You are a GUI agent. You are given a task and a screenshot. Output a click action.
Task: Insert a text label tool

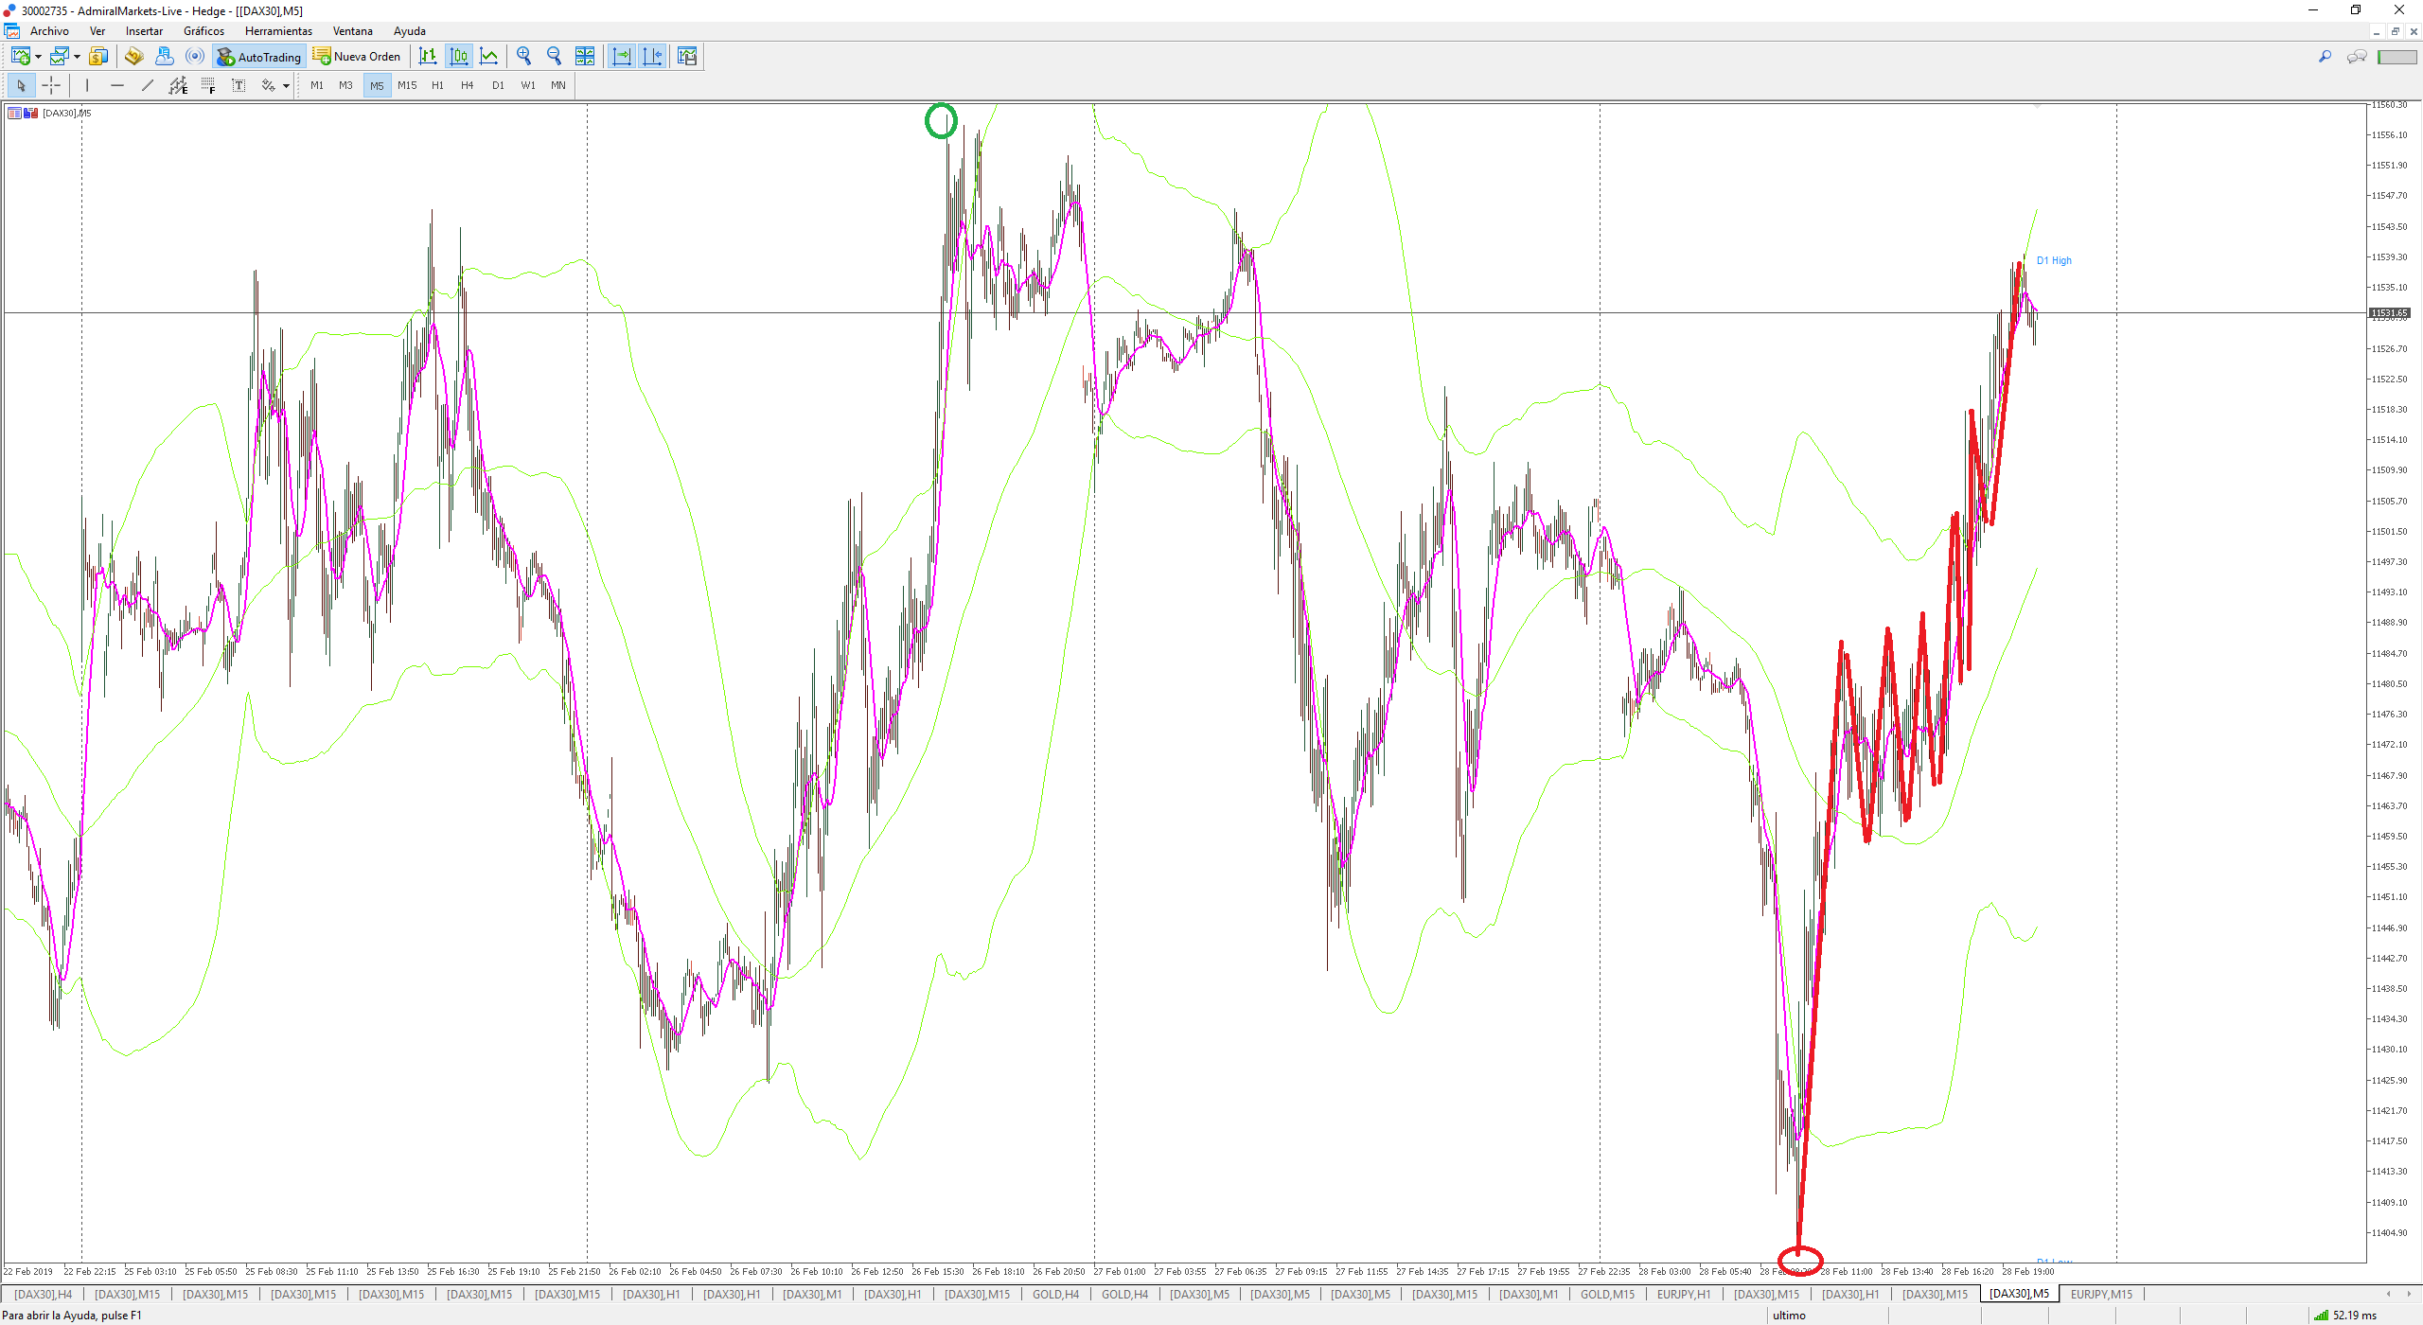coord(239,86)
